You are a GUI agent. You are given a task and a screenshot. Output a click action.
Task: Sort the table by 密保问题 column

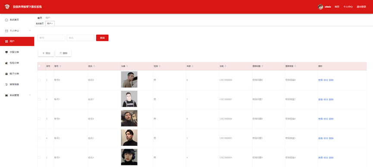pyautogui.click(x=262, y=66)
